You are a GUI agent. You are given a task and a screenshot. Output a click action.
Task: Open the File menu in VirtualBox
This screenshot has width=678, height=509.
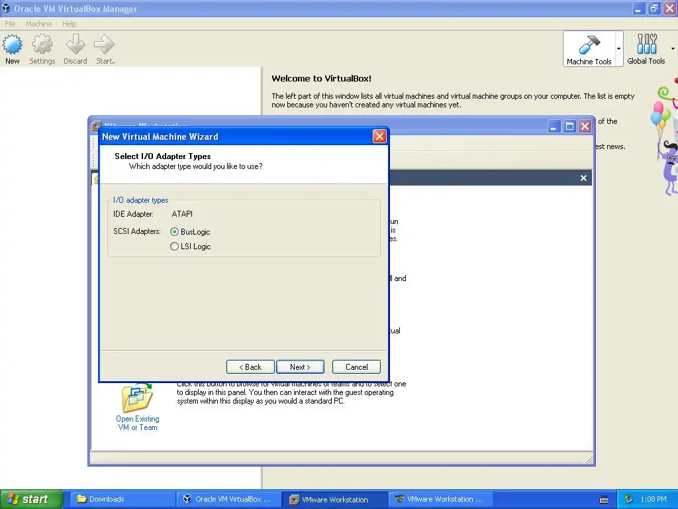[10, 24]
